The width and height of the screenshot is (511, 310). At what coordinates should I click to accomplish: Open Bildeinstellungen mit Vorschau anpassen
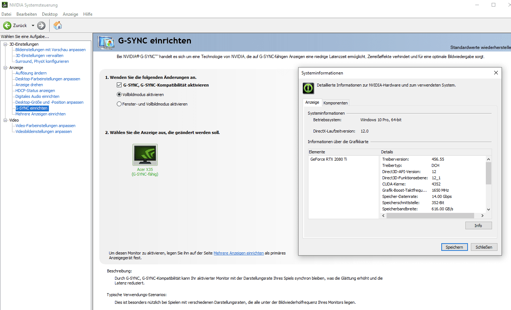coord(50,50)
